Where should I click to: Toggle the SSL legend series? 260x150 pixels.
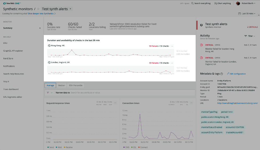click(x=134, y=147)
